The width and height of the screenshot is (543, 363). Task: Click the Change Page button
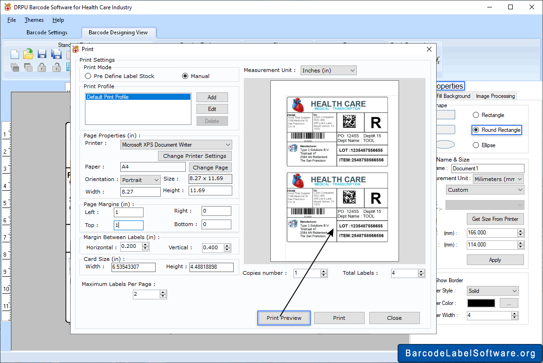(210, 168)
